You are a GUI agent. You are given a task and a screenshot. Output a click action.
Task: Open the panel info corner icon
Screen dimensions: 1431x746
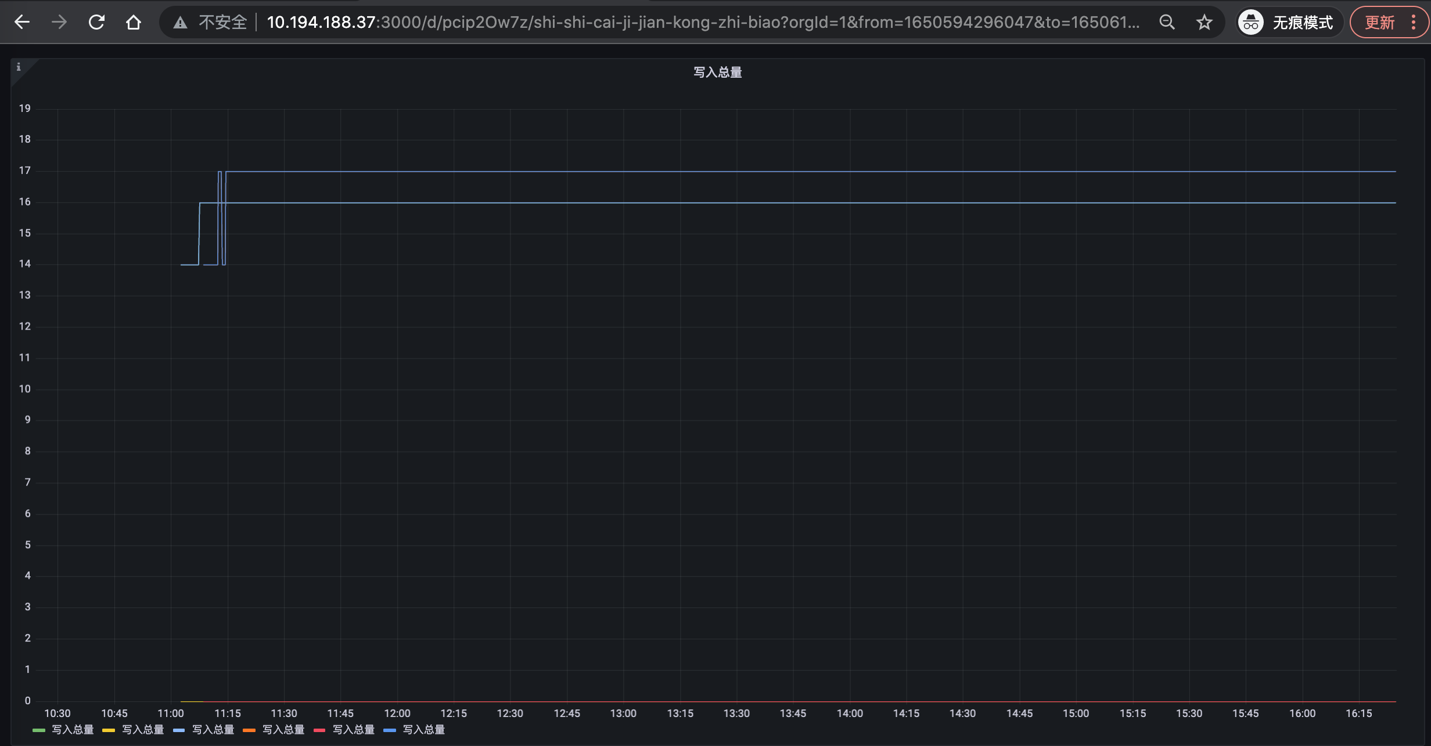(19, 67)
